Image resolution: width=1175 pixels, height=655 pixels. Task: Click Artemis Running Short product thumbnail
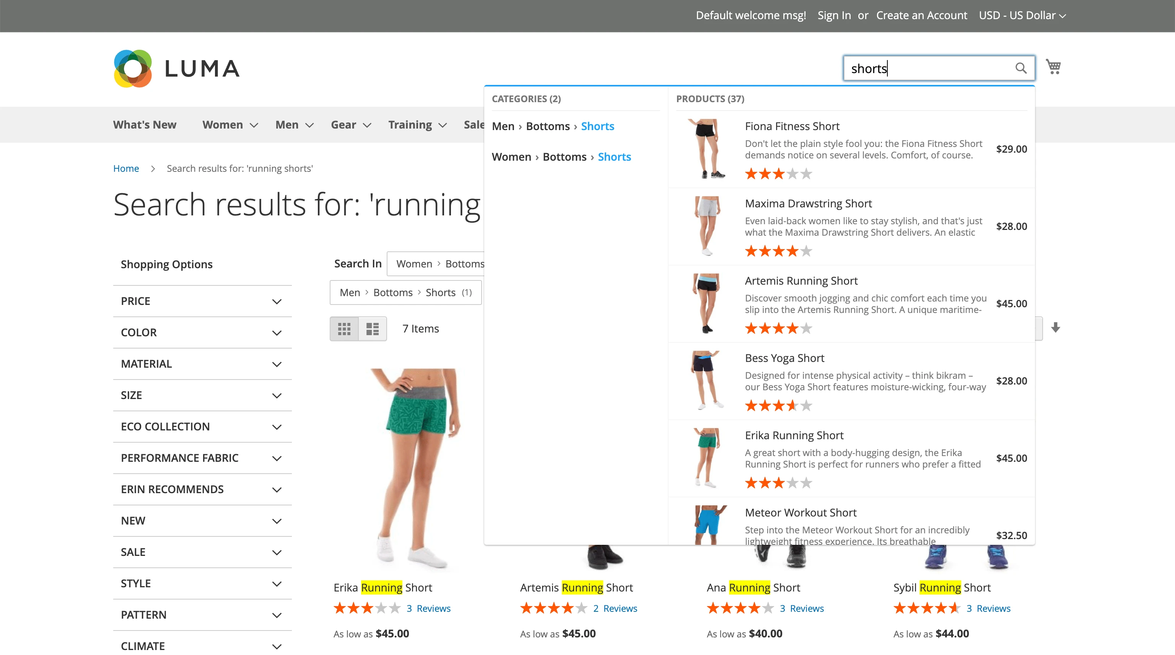[x=703, y=303]
